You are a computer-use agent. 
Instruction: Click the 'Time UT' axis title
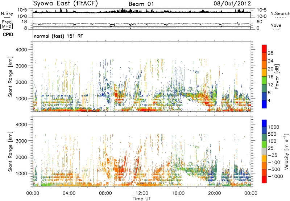[142, 199]
